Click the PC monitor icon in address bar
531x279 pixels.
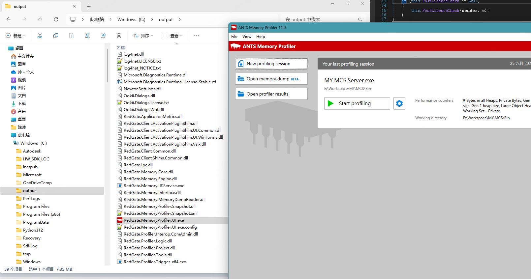pos(73,19)
